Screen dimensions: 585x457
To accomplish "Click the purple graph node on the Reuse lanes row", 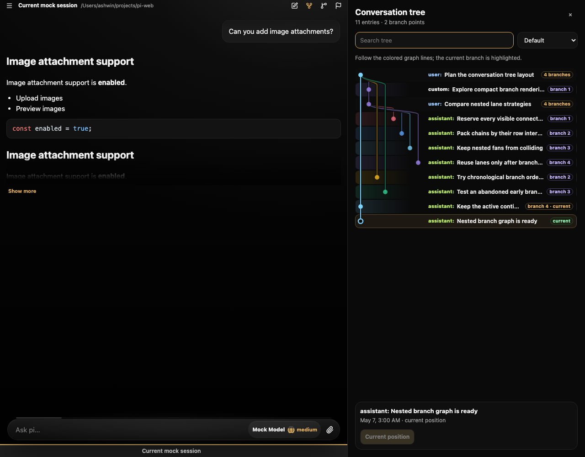I will pos(418,163).
